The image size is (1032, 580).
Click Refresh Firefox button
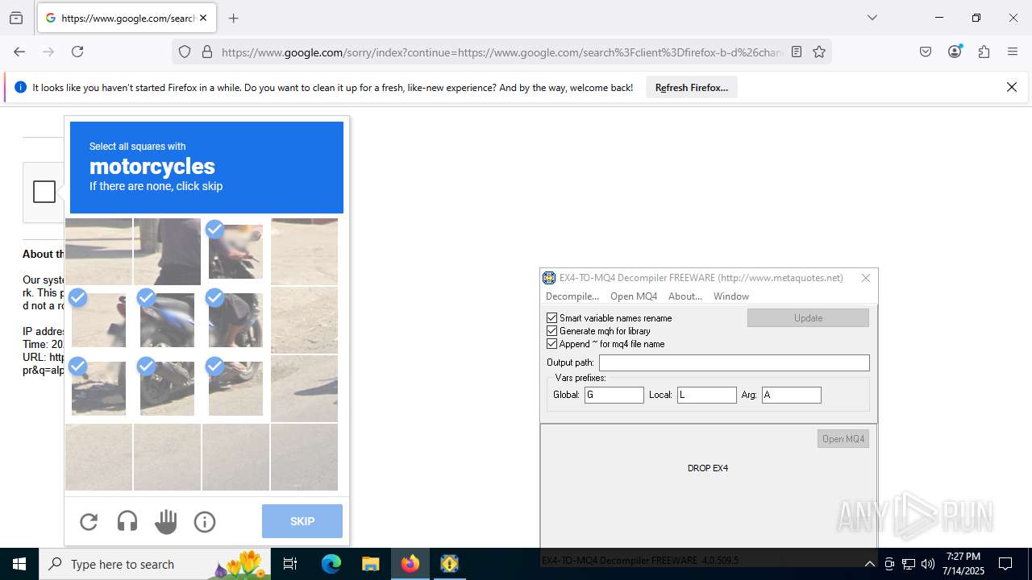click(x=692, y=88)
